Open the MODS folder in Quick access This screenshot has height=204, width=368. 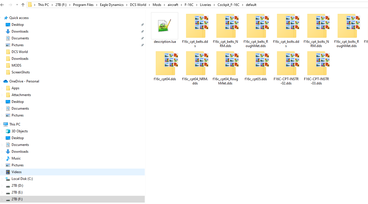point(16,65)
